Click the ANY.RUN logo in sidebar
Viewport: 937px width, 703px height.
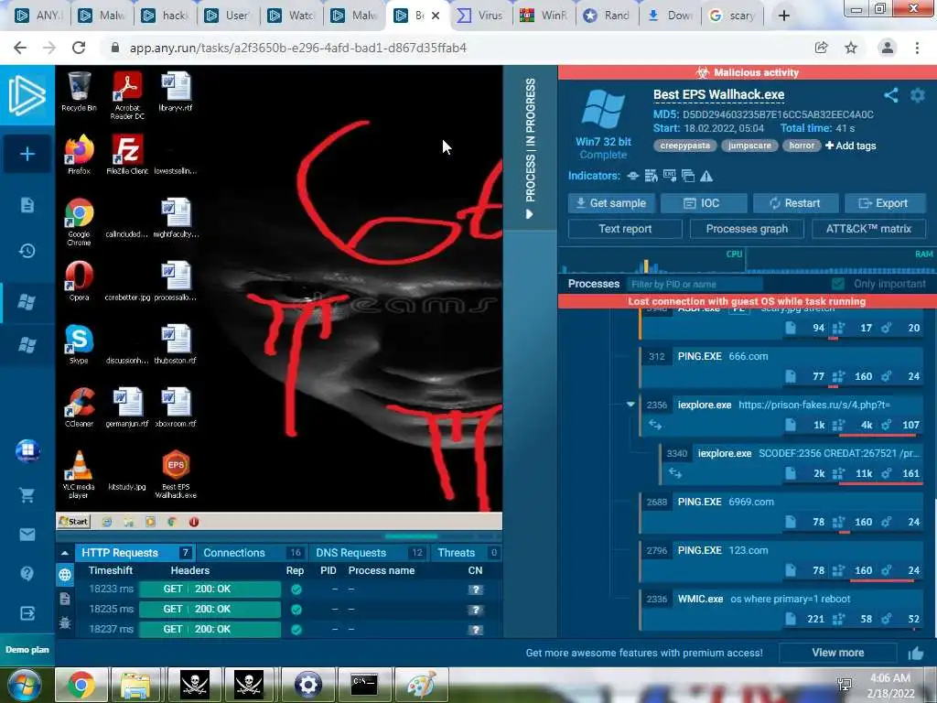(x=27, y=95)
